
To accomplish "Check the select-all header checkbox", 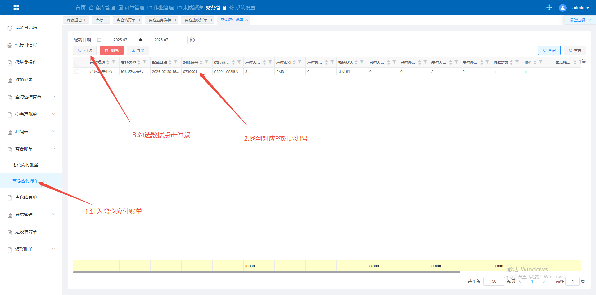I will (77, 63).
